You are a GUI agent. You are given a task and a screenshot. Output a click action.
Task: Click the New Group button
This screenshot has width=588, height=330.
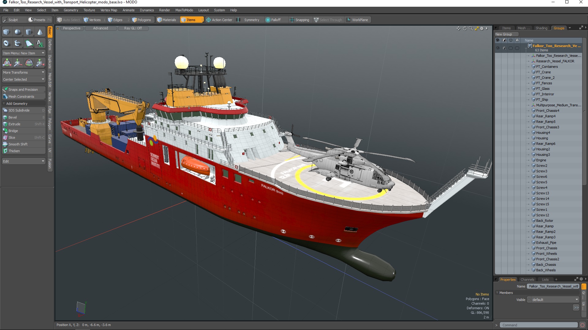click(x=507, y=34)
